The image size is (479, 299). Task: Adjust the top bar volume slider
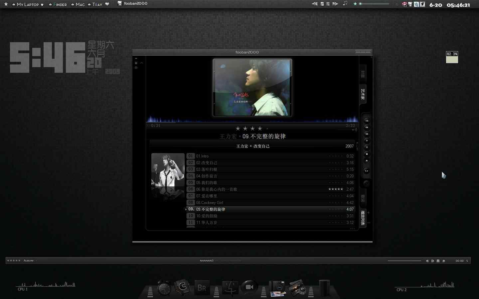pos(374,4)
